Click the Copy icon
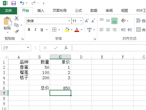This screenshot has width=146, height=110. [16, 25]
